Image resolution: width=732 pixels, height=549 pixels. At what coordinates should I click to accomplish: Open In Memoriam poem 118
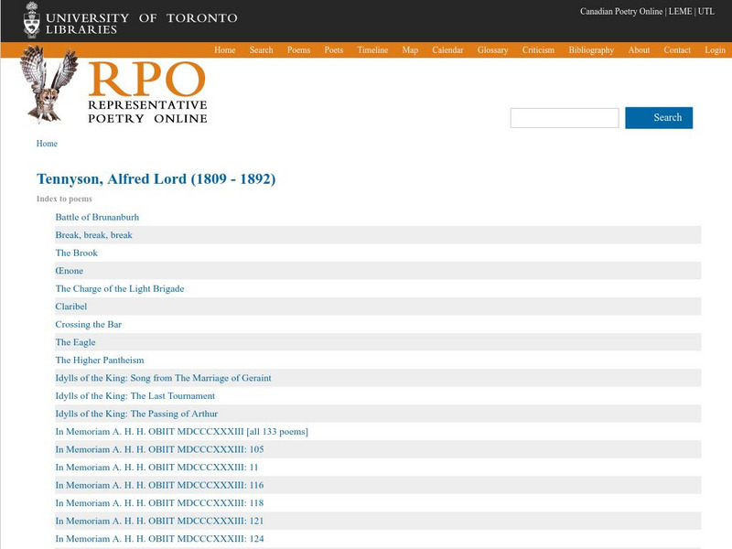(x=159, y=502)
